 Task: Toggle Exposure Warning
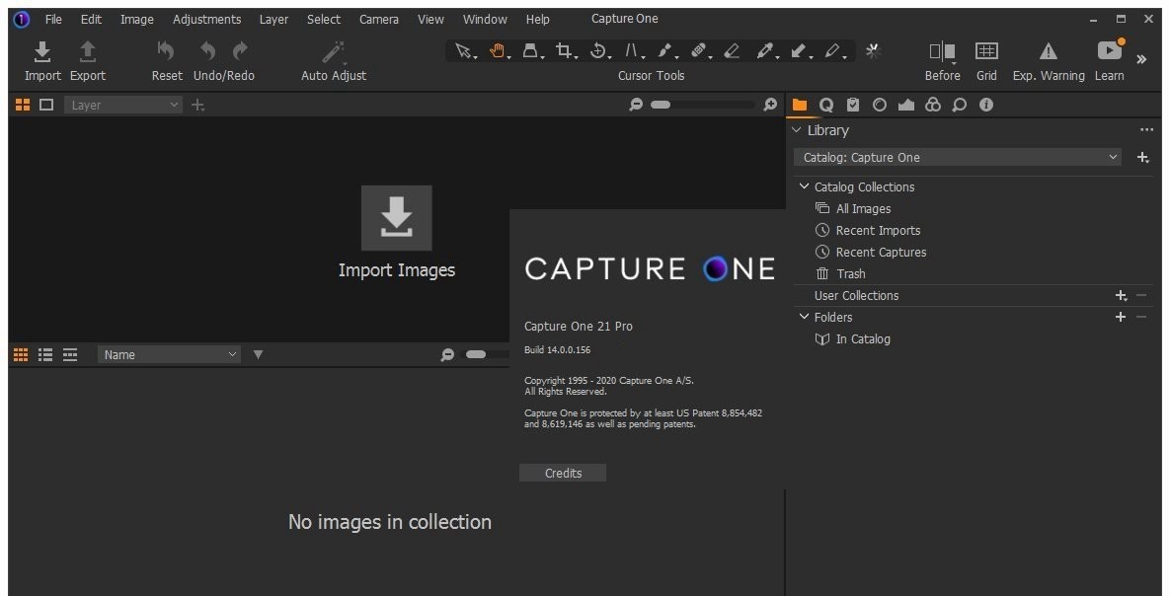[x=1049, y=50]
